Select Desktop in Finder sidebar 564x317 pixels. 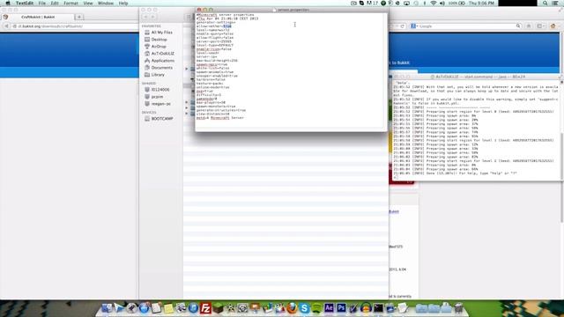[x=159, y=40]
